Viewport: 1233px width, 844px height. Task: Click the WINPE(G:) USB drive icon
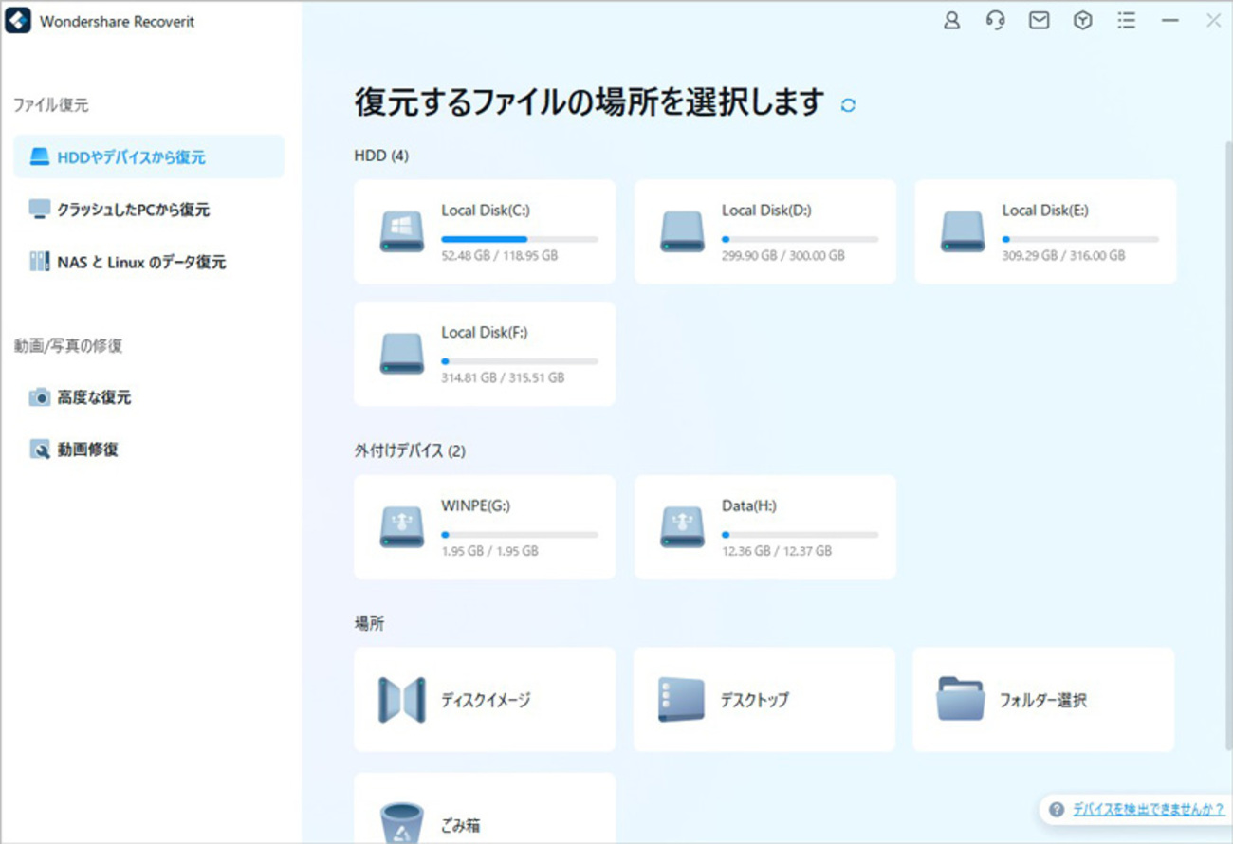click(402, 526)
